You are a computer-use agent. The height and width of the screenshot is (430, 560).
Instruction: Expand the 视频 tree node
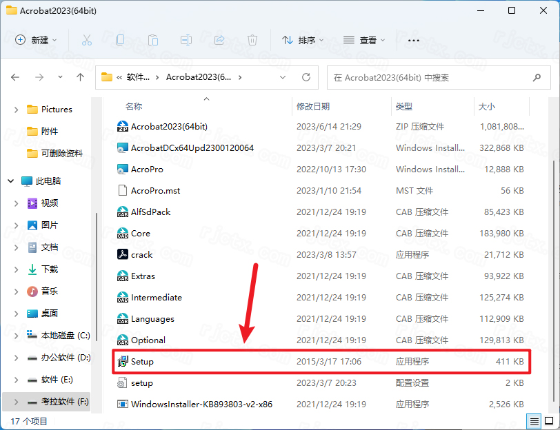point(16,203)
